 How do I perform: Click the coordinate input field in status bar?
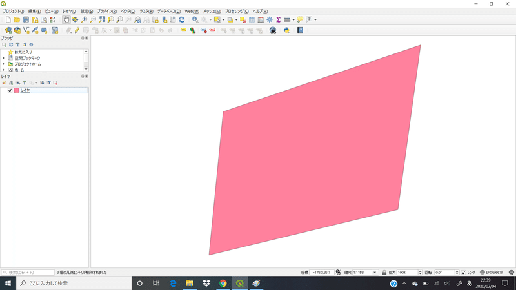point(322,273)
